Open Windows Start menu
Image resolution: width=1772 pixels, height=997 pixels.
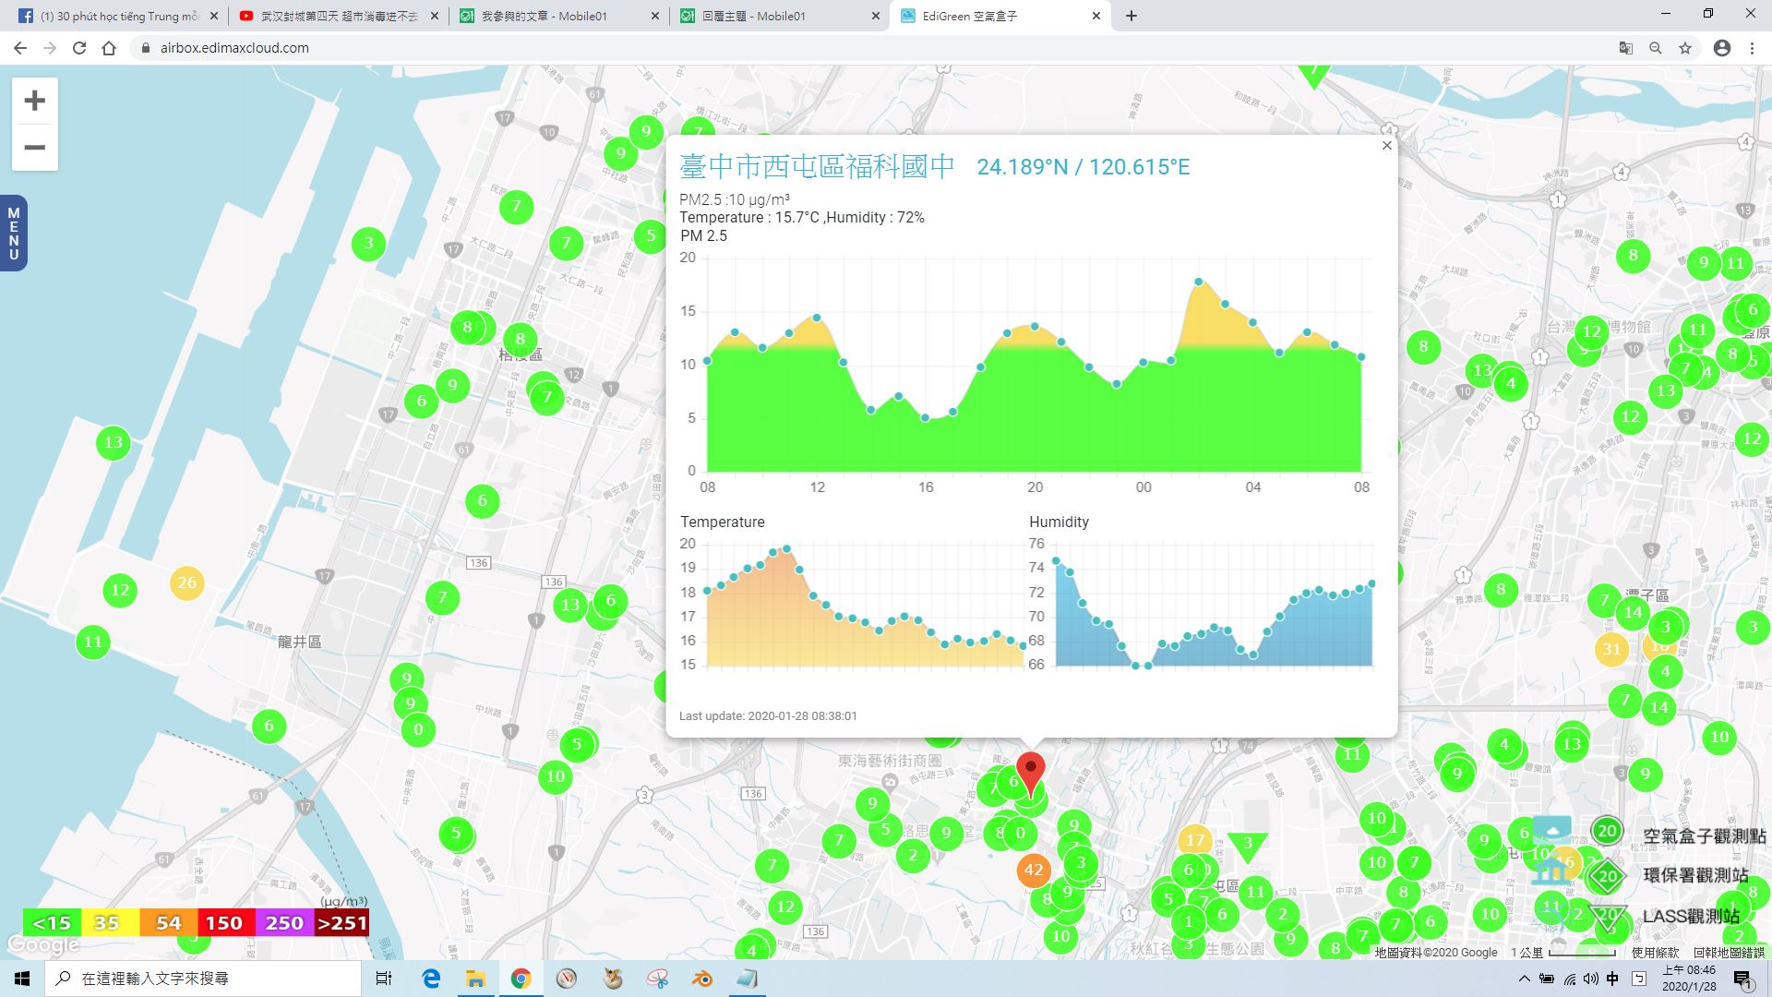[22, 979]
